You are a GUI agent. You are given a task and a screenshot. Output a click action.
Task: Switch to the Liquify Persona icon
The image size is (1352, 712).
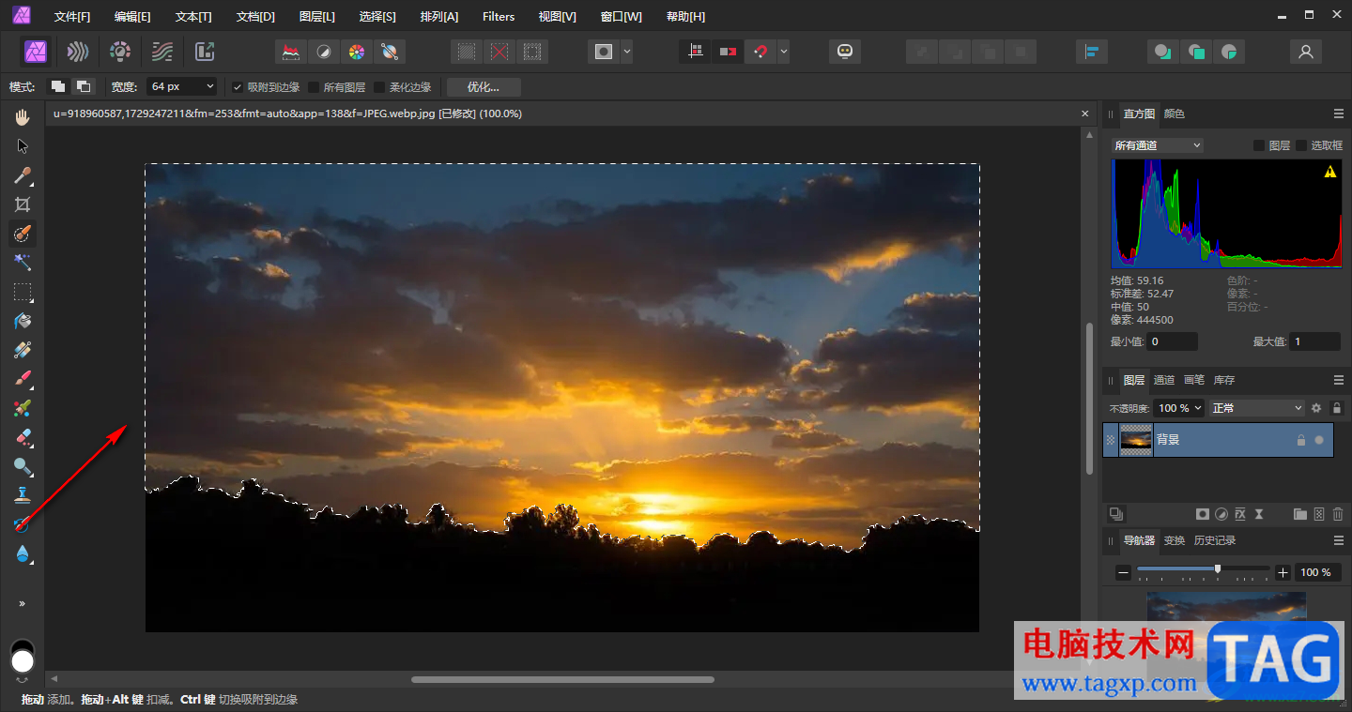click(79, 52)
